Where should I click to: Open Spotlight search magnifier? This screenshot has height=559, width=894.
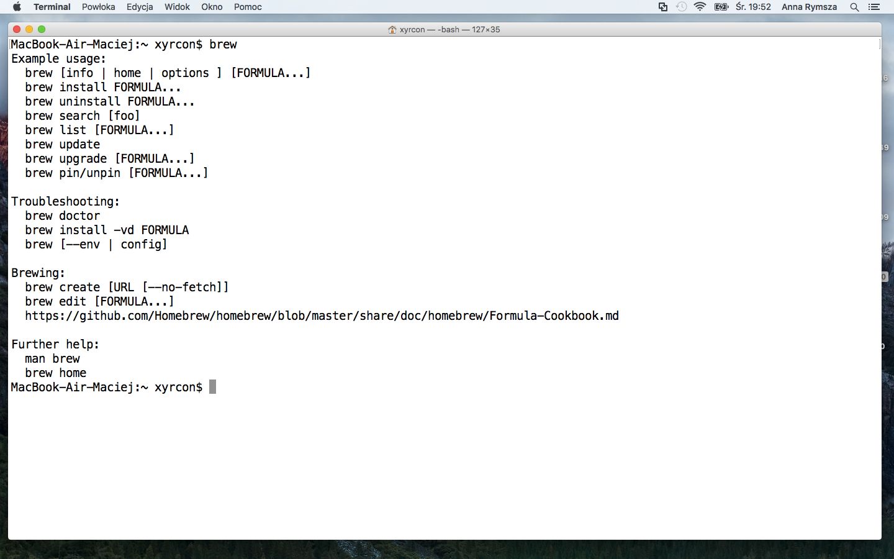pyautogui.click(x=854, y=7)
